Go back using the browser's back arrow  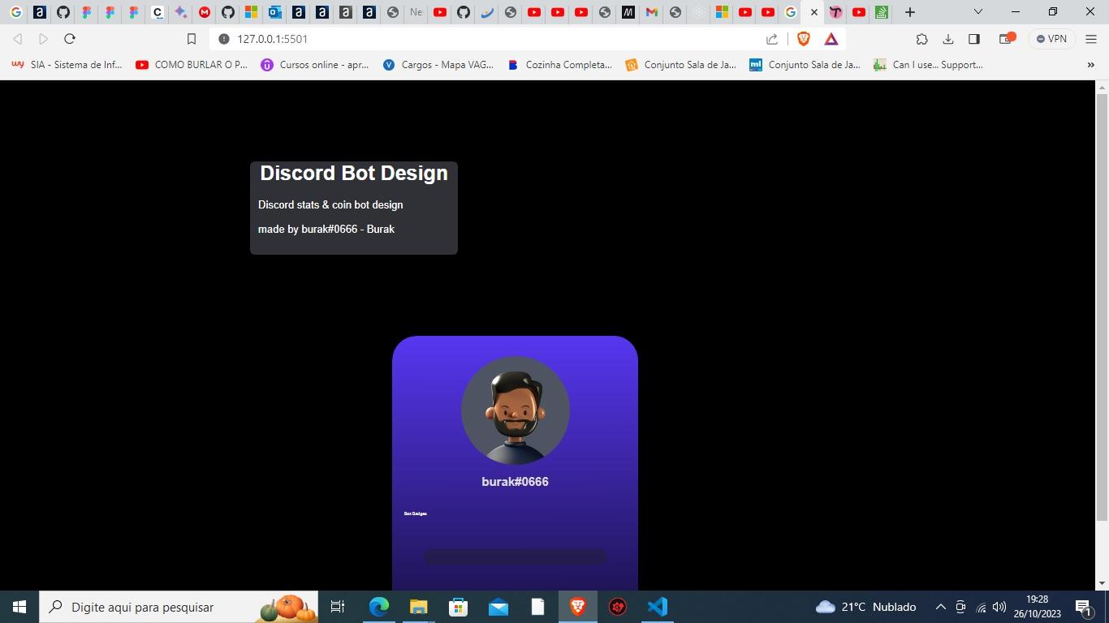point(17,39)
